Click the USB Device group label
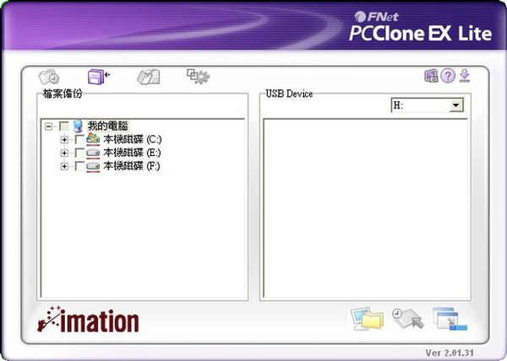 pos(289,94)
